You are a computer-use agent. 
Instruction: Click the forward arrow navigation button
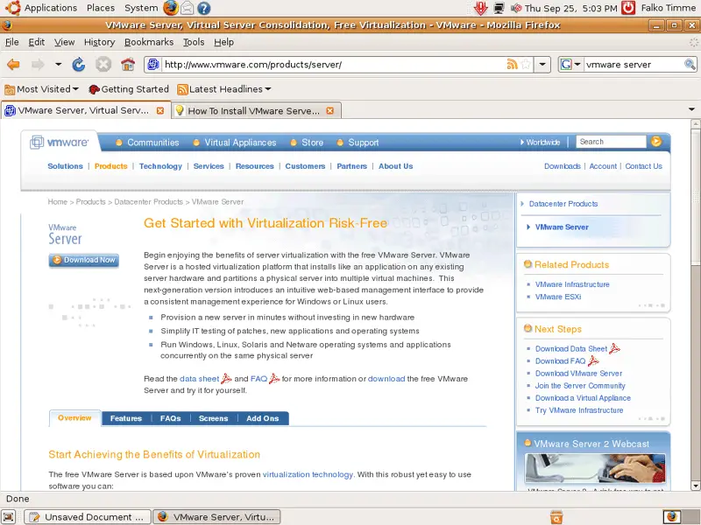click(38, 65)
